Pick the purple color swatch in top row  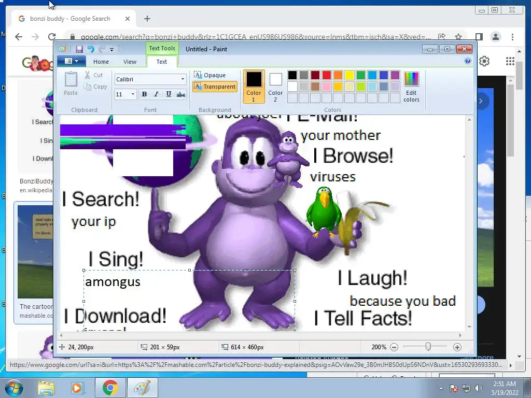click(x=395, y=75)
